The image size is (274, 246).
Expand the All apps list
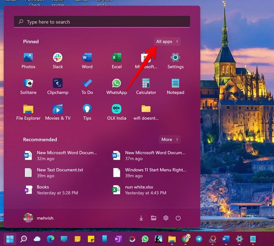[x=167, y=41]
